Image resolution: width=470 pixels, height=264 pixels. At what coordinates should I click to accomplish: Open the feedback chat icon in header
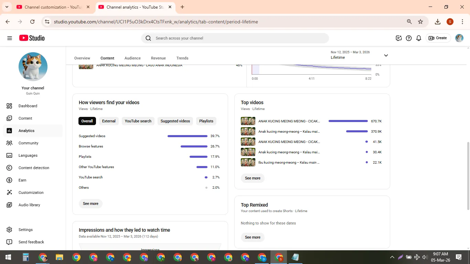point(399,38)
